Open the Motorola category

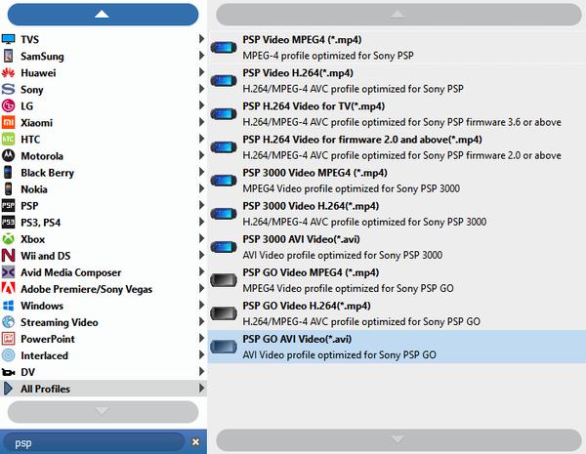click(104, 155)
